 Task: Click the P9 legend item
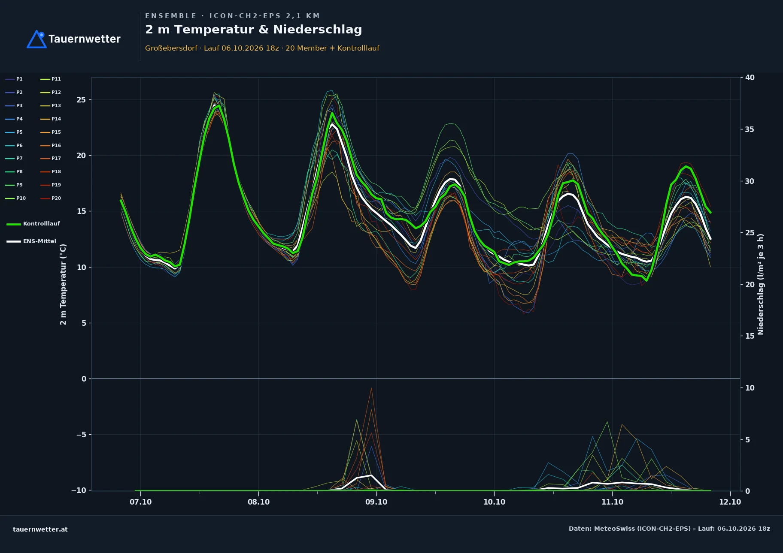click(x=14, y=185)
